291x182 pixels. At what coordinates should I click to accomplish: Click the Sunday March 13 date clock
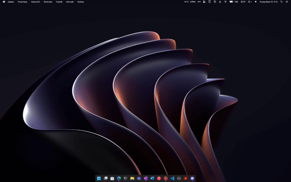[x=268, y=2]
